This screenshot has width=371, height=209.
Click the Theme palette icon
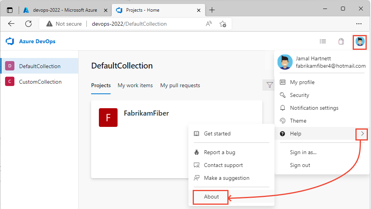coord(283,121)
